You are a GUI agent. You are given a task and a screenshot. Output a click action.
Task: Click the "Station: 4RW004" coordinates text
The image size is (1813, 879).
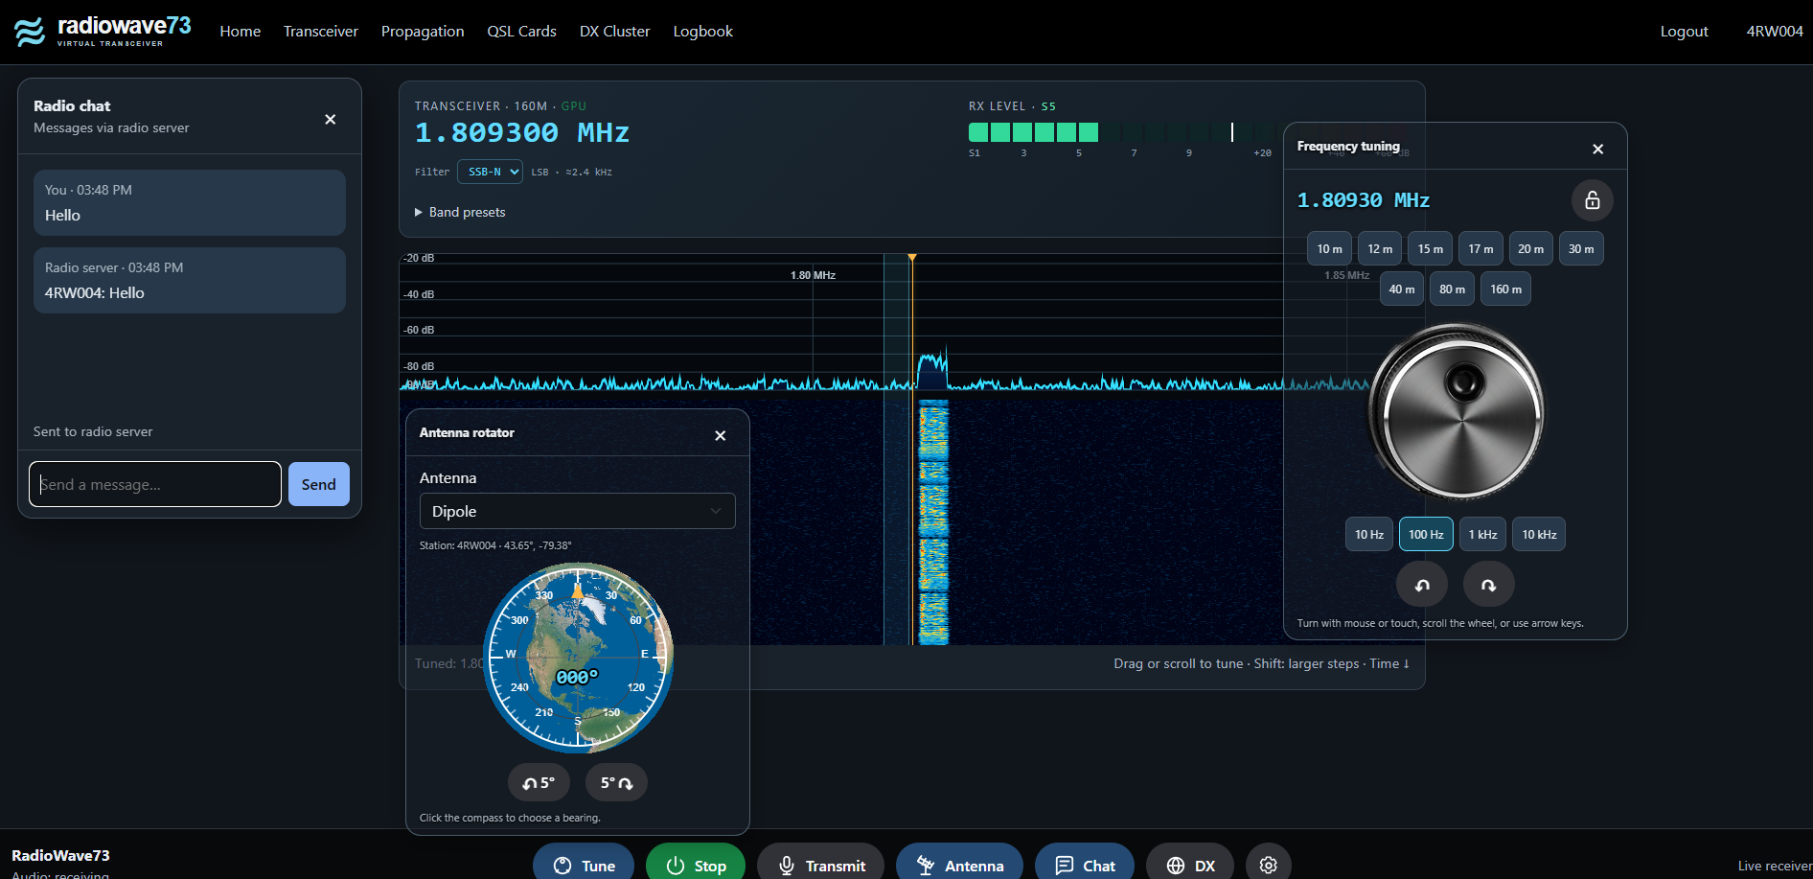[495, 545]
